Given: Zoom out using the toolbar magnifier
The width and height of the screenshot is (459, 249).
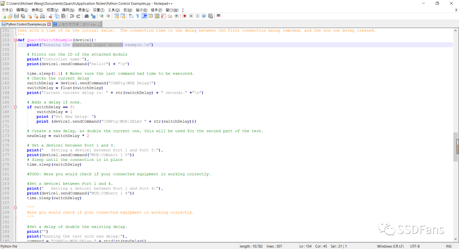Looking at the screenshot, I should click(x=108, y=16).
